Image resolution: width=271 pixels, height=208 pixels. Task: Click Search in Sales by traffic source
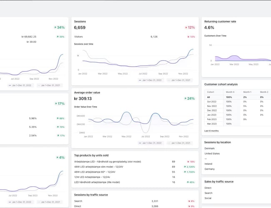[208, 193]
